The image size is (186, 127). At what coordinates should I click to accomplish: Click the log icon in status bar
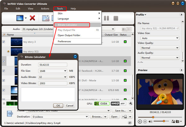point(130,123)
